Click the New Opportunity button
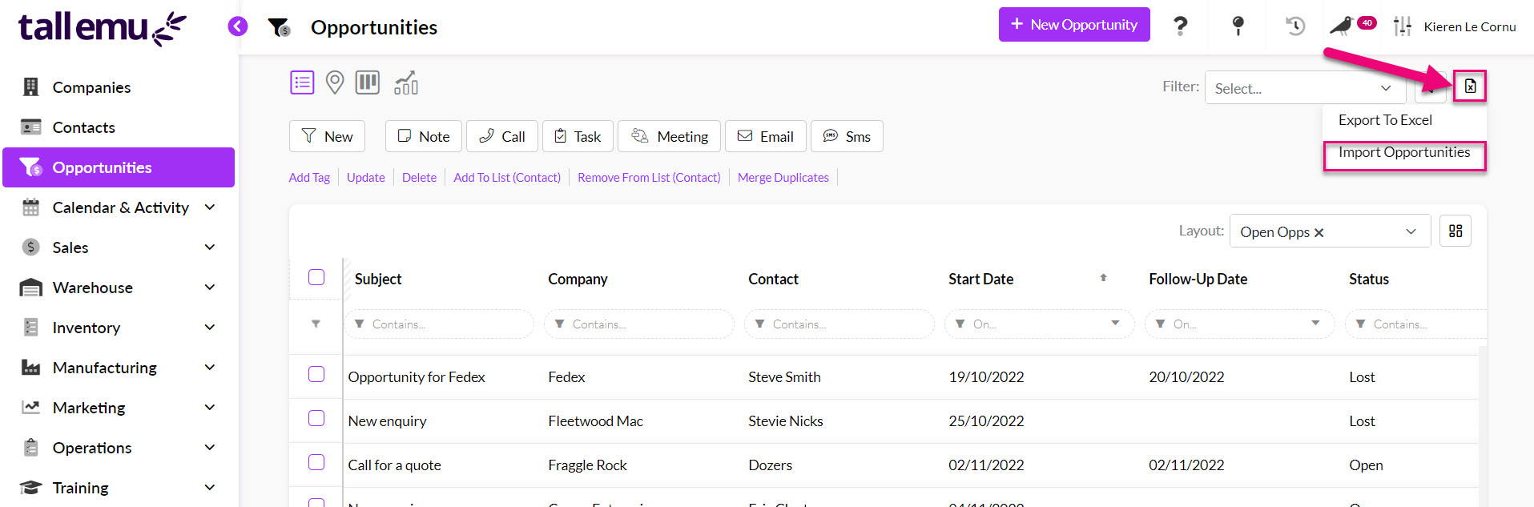 (x=1074, y=24)
